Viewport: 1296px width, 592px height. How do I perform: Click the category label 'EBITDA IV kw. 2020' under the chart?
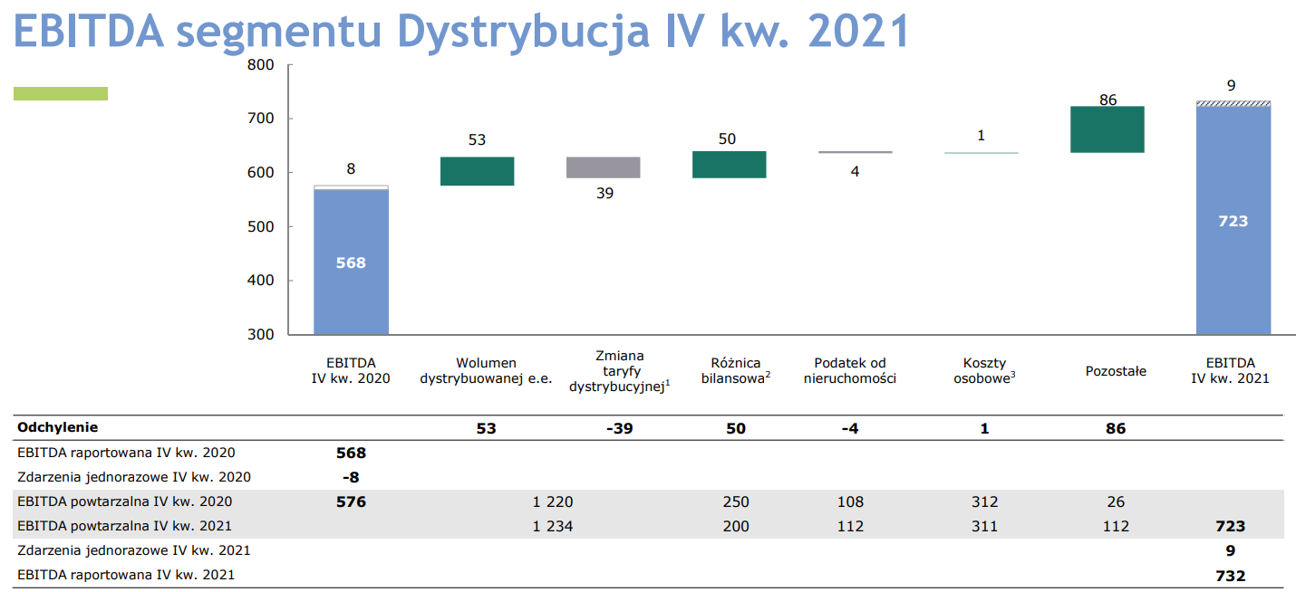tap(351, 371)
